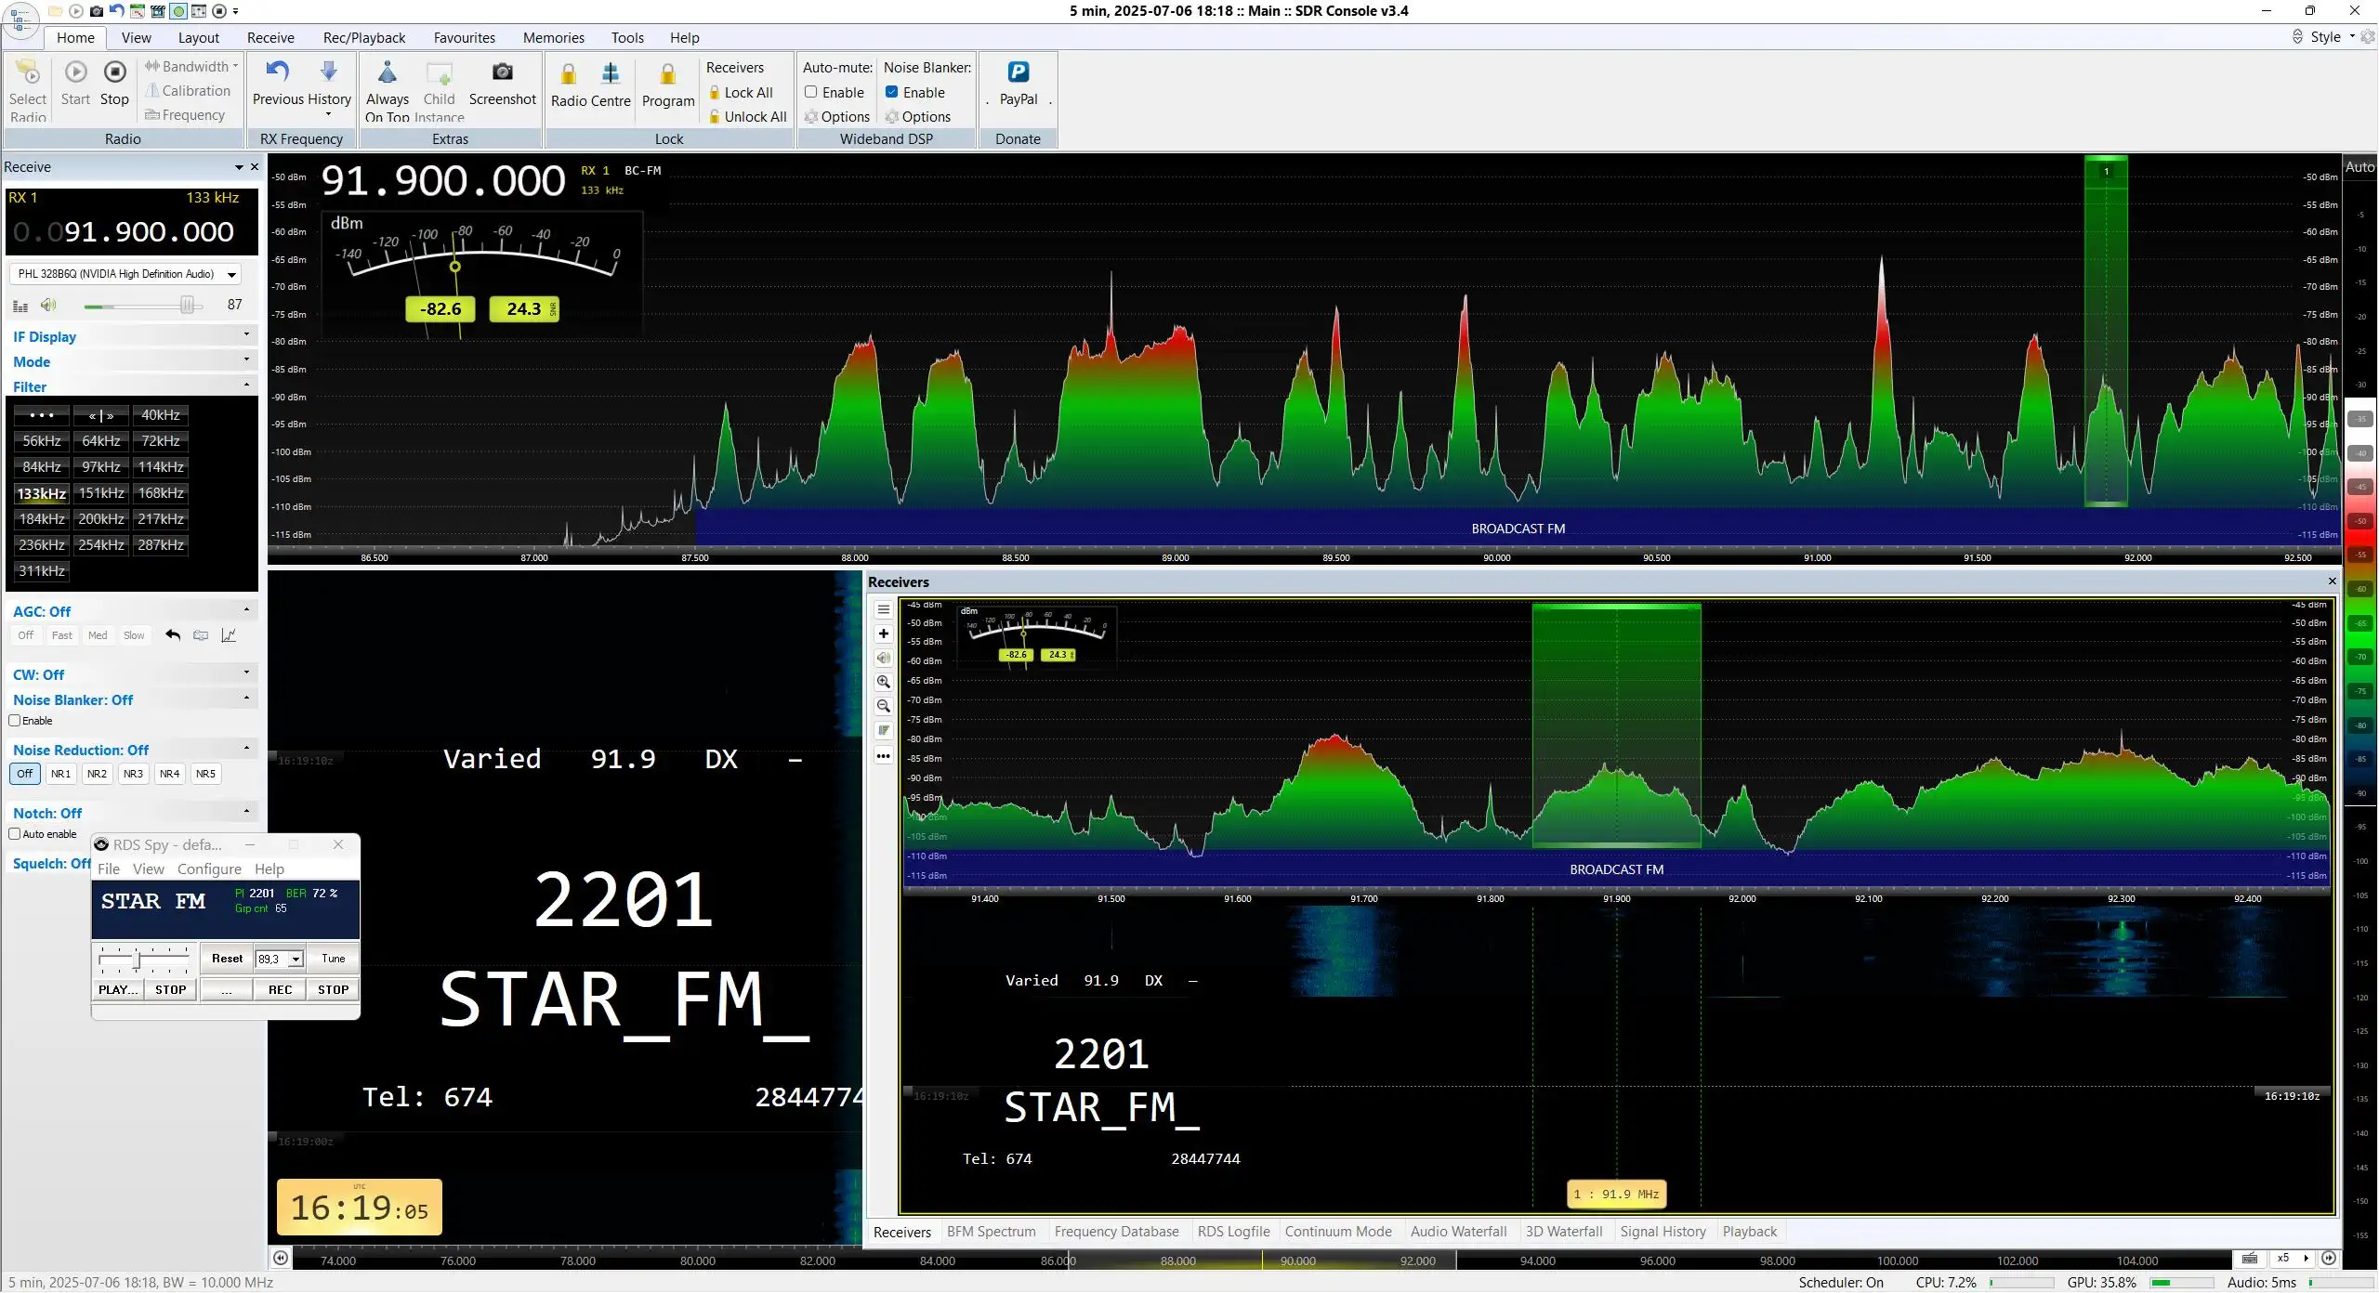Click the Screenshot camera icon in Extras
The image size is (2379, 1293).
click(x=502, y=72)
